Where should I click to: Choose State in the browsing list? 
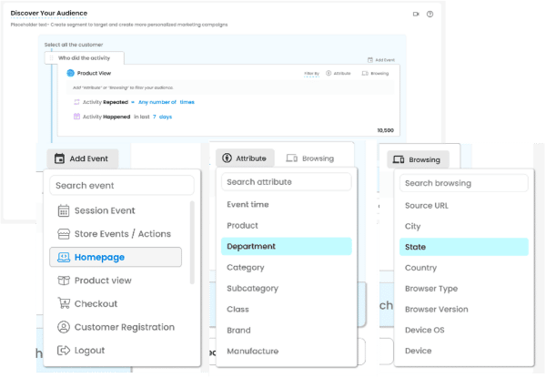463,247
